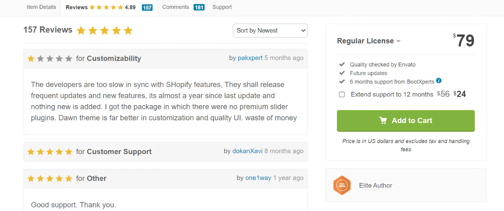The image size is (504, 211).
Task: Click the Customizability review body text
Action: click(164, 101)
